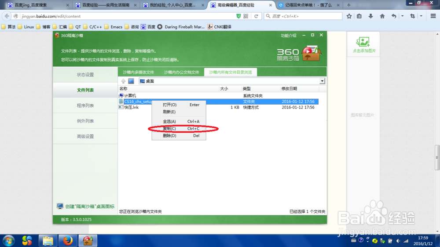
Task: Open the browser hamburger menu
Action: click(433, 16)
